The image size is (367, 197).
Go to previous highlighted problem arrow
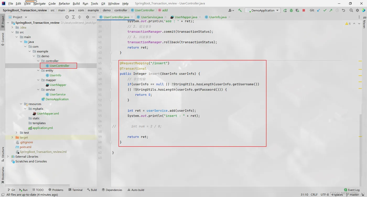(354, 24)
